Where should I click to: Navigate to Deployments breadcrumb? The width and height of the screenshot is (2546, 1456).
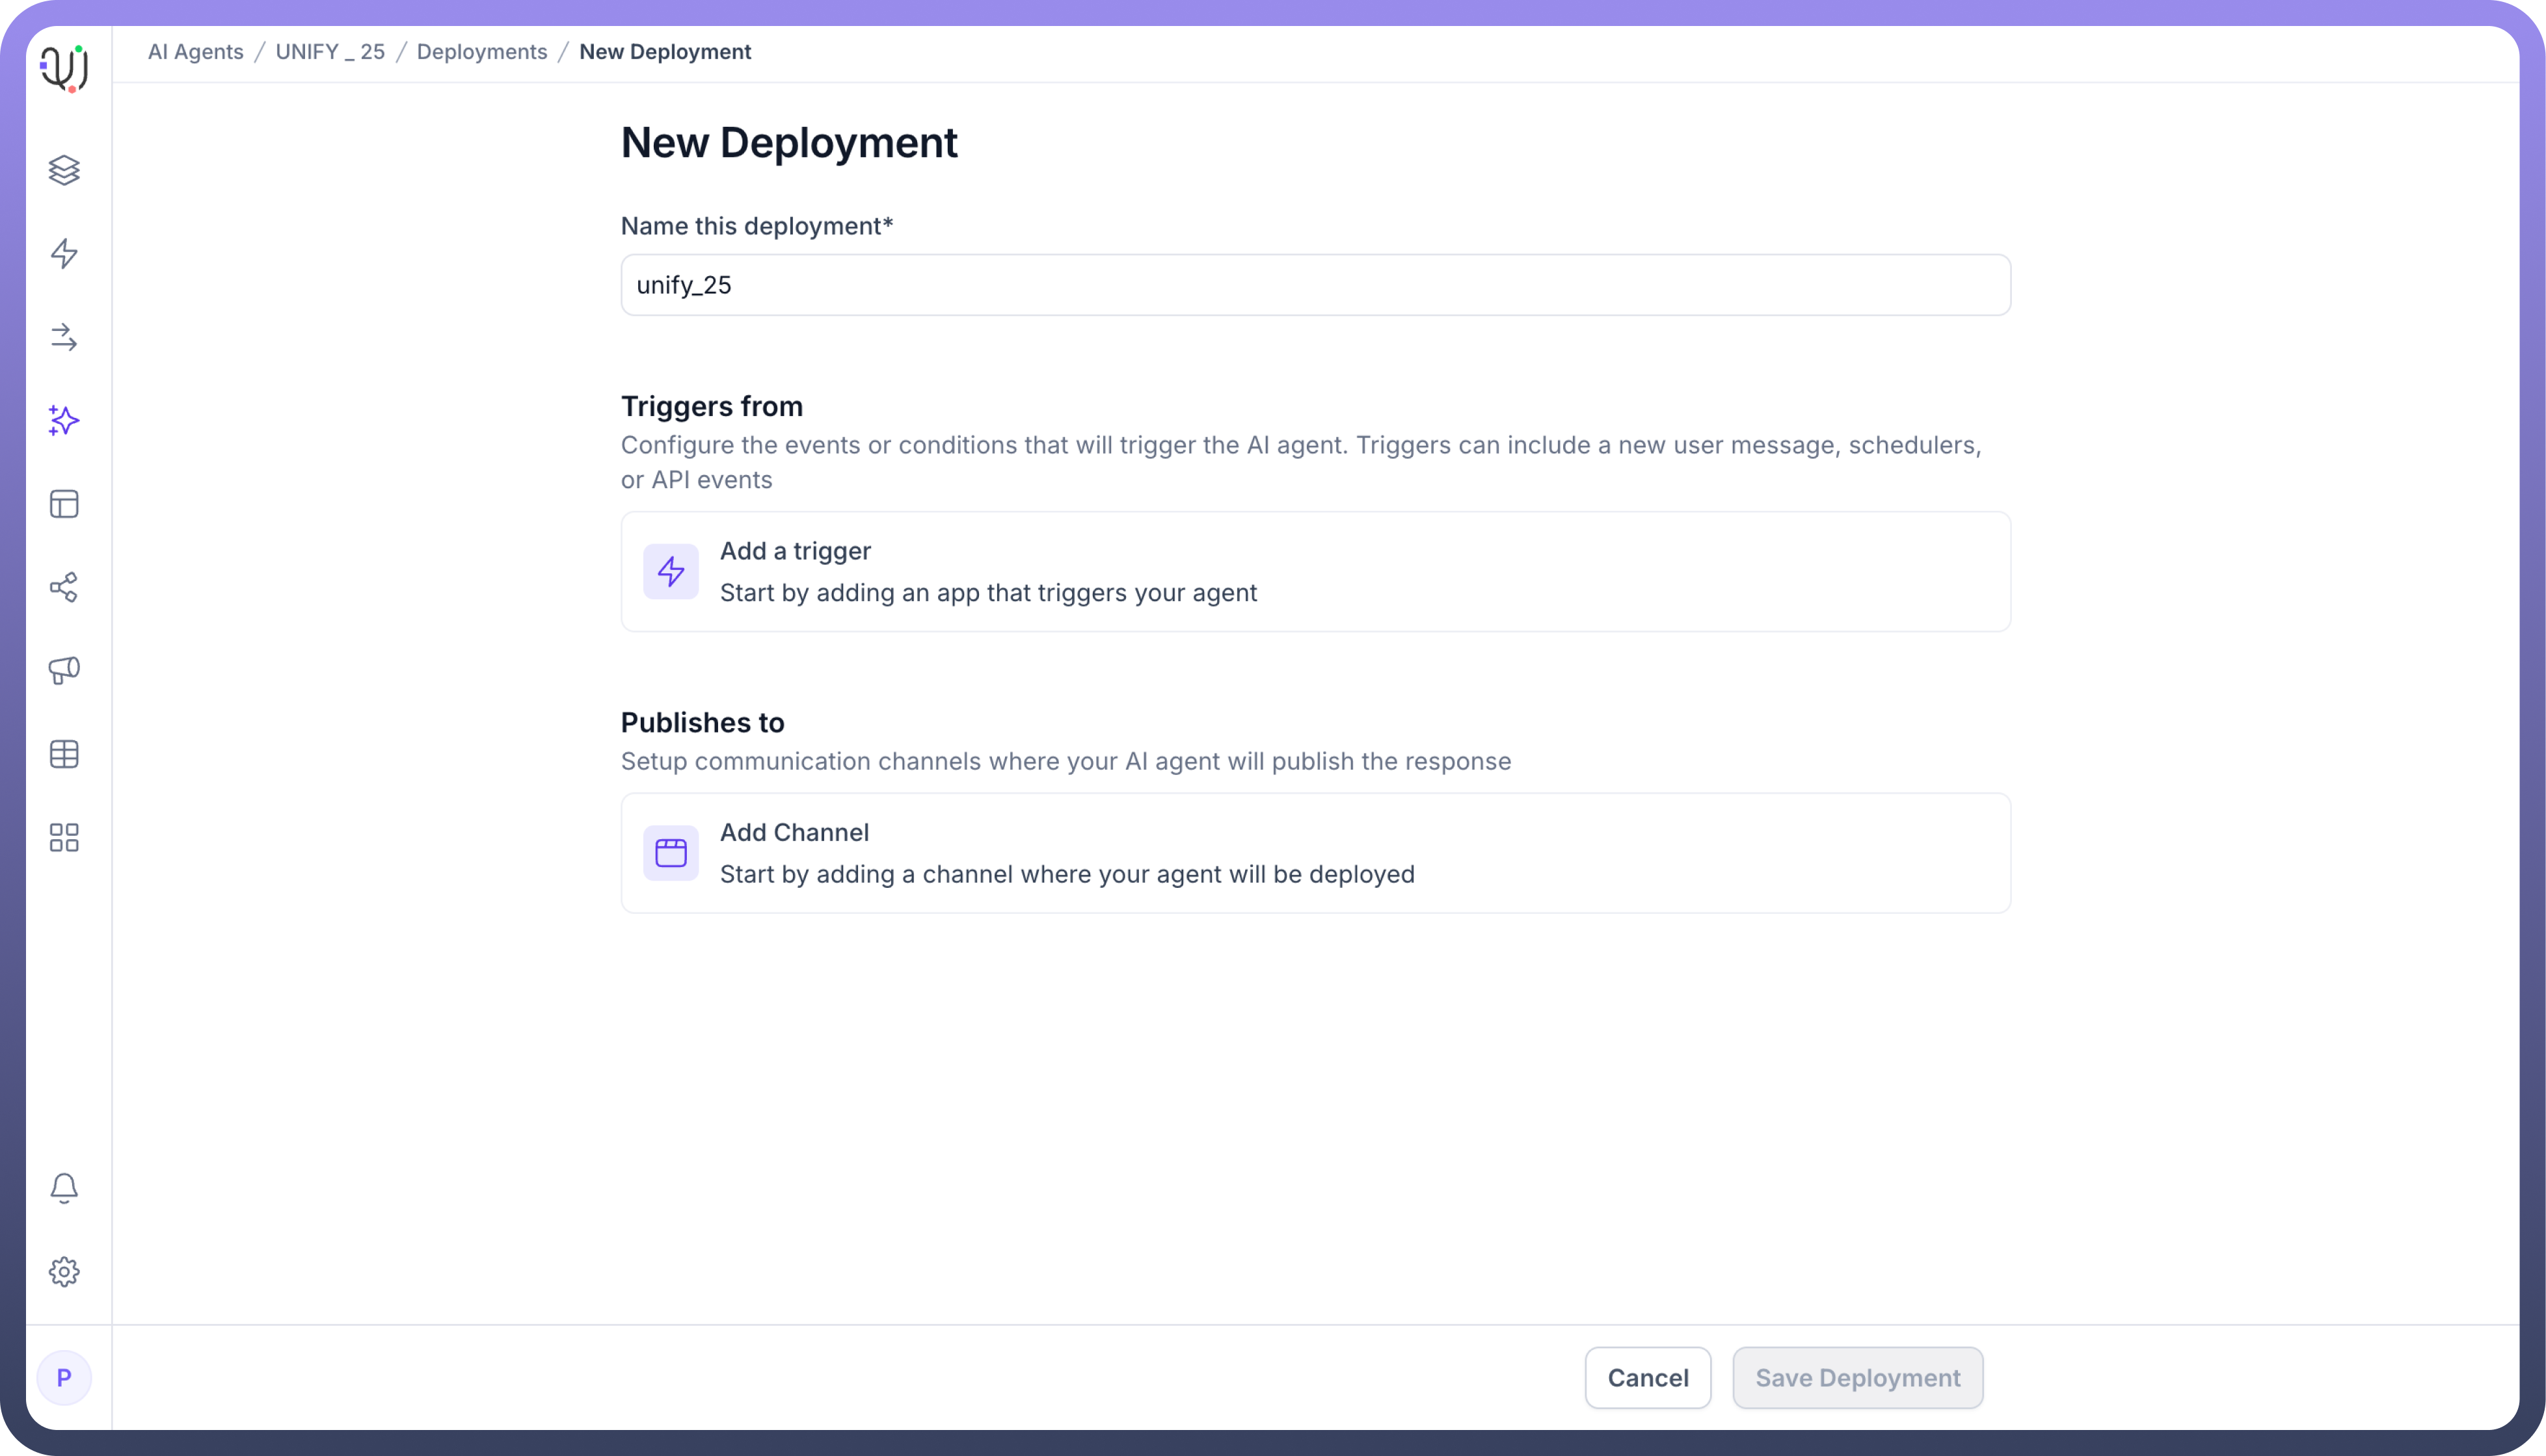(x=481, y=52)
